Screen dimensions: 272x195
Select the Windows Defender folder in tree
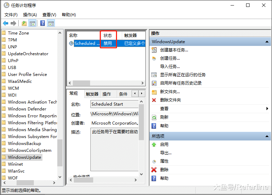(27, 109)
